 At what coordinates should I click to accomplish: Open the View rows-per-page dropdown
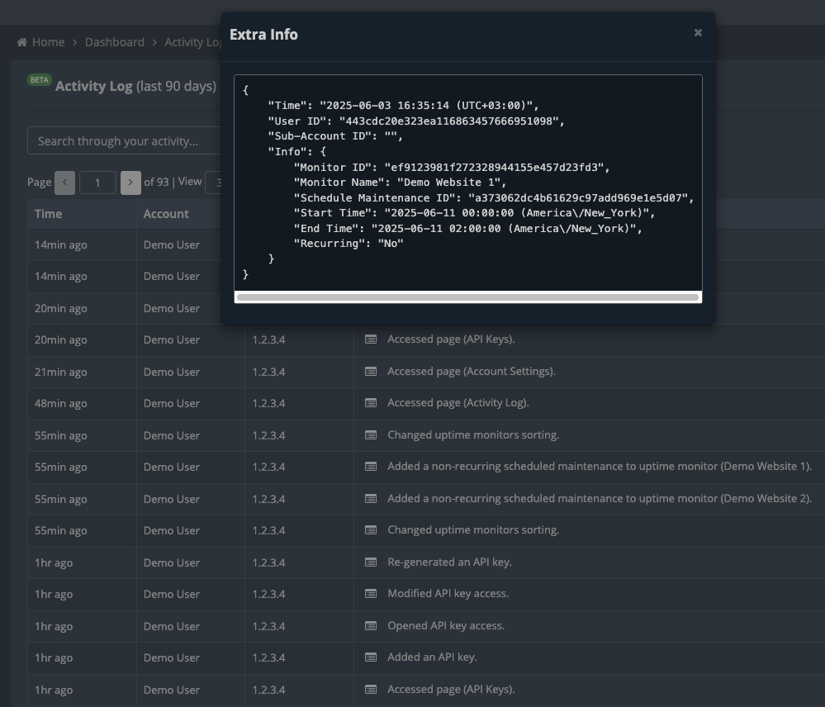[x=213, y=183]
